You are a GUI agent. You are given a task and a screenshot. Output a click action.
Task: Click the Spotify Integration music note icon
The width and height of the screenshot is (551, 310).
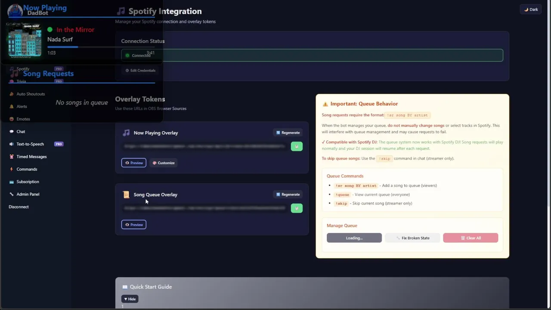pos(121,11)
